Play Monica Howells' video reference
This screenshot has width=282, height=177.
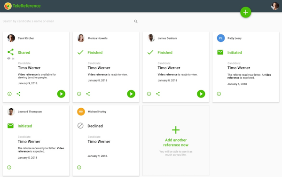pos(131,94)
